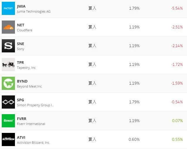Click the Cloudflare orange cloud logo
Image resolution: width=187 pixels, height=149 pixels.
(x=8, y=27)
